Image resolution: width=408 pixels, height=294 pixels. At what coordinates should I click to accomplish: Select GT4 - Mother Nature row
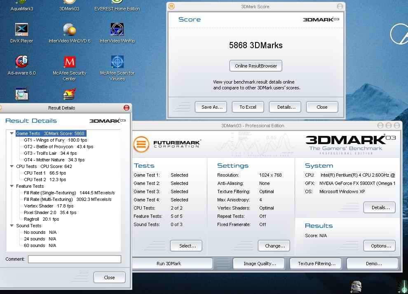(x=54, y=160)
